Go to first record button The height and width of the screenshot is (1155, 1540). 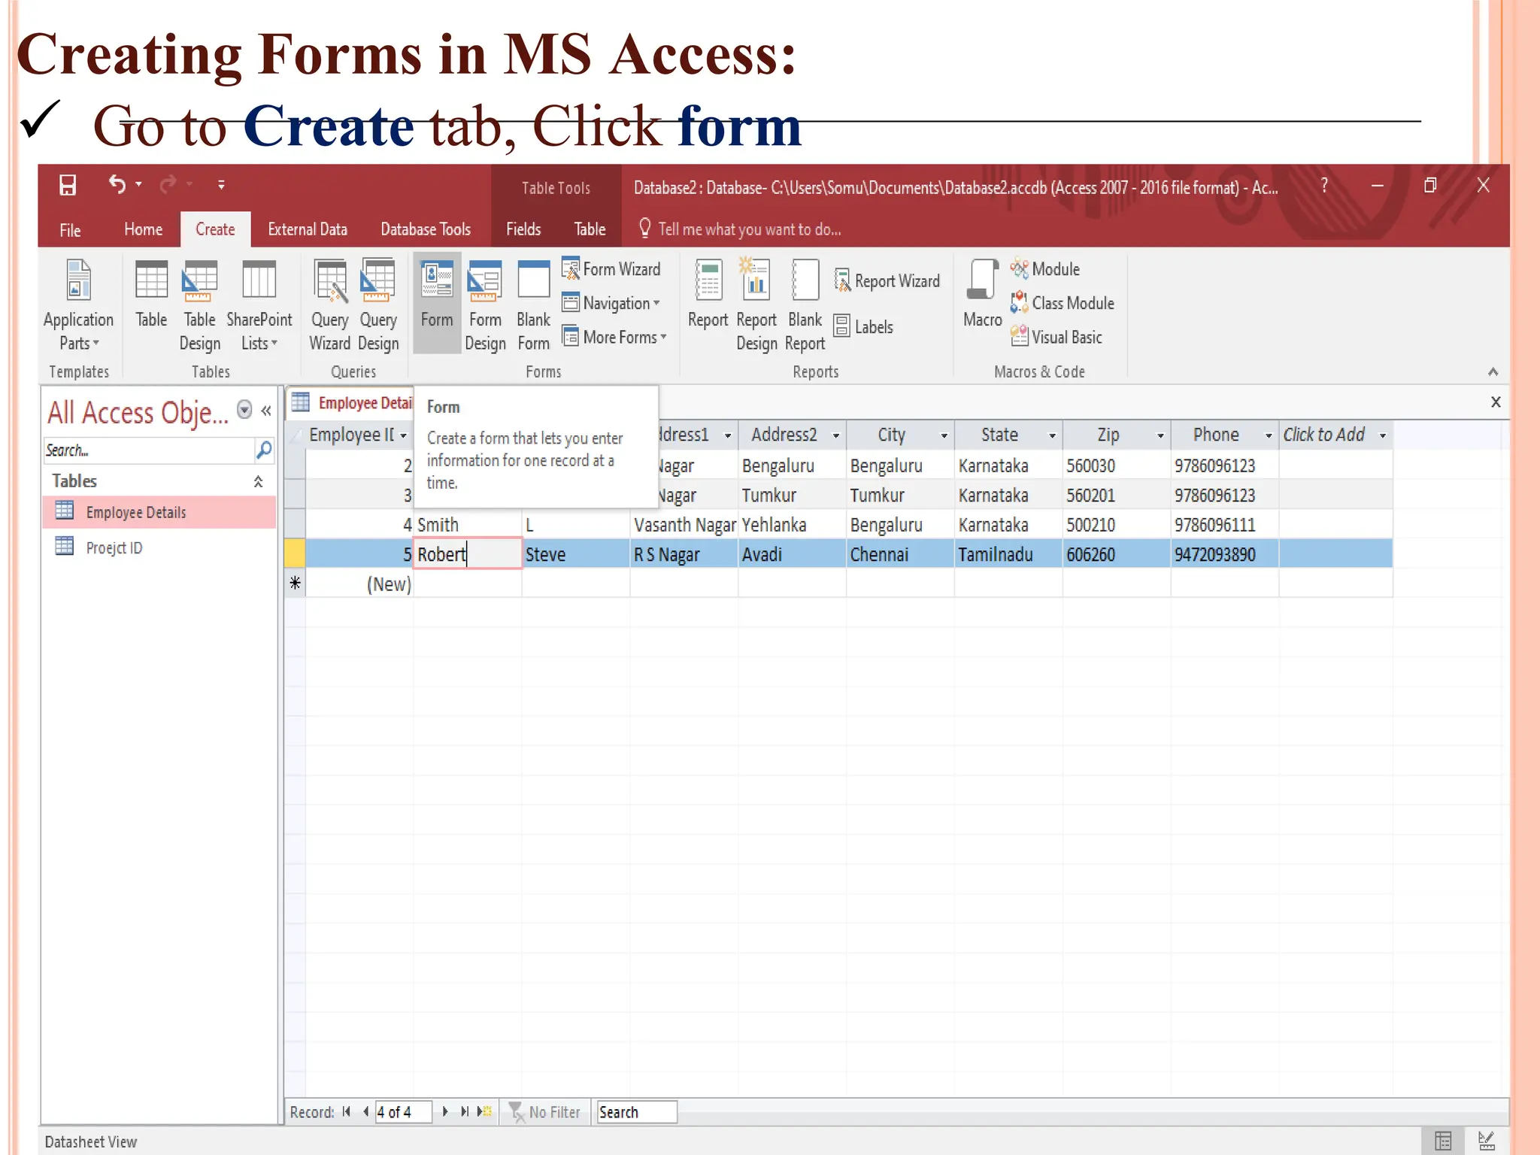[x=346, y=1111]
